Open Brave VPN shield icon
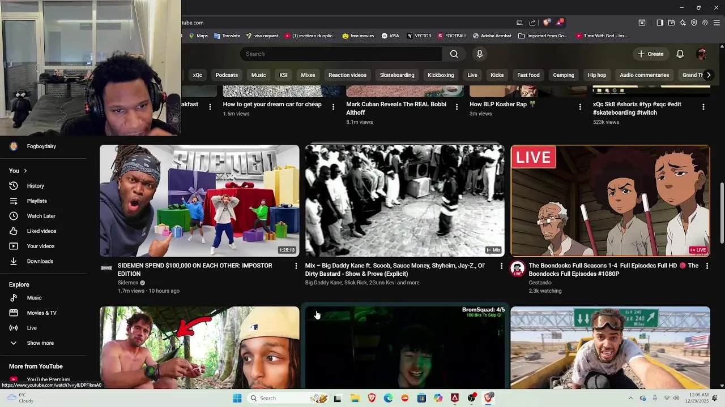The image size is (725, 407). tap(694, 23)
